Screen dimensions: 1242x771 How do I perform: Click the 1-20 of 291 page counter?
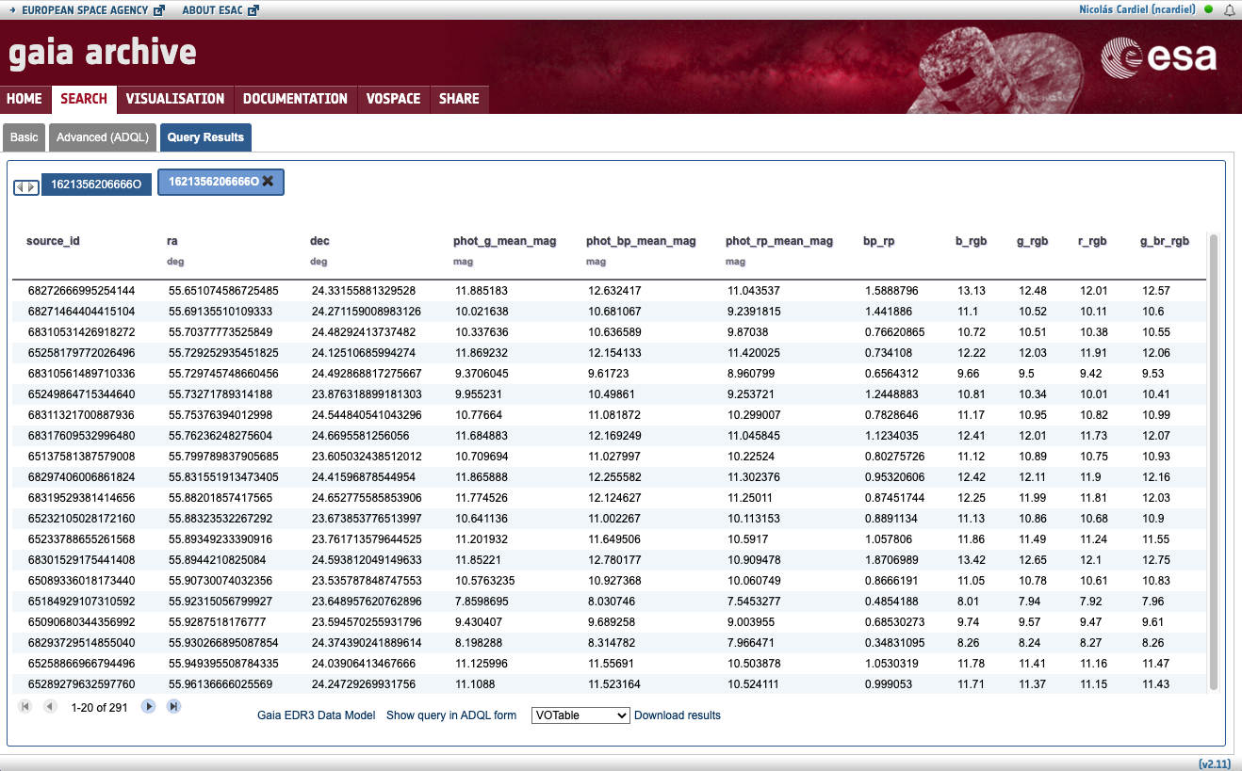pyautogui.click(x=100, y=708)
